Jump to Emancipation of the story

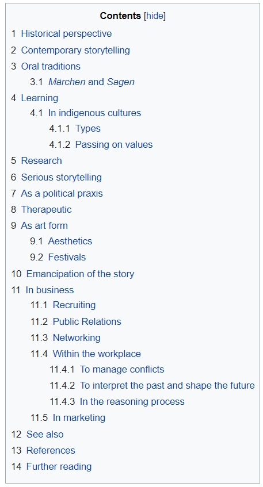pyautogui.click(x=80, y=274)
